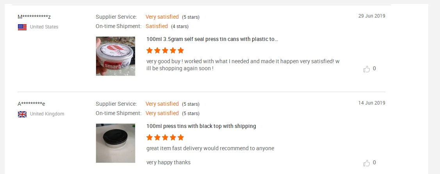Click star rating of black top tins review
This screenshot has width=440, height=174.
coord(165,137)
